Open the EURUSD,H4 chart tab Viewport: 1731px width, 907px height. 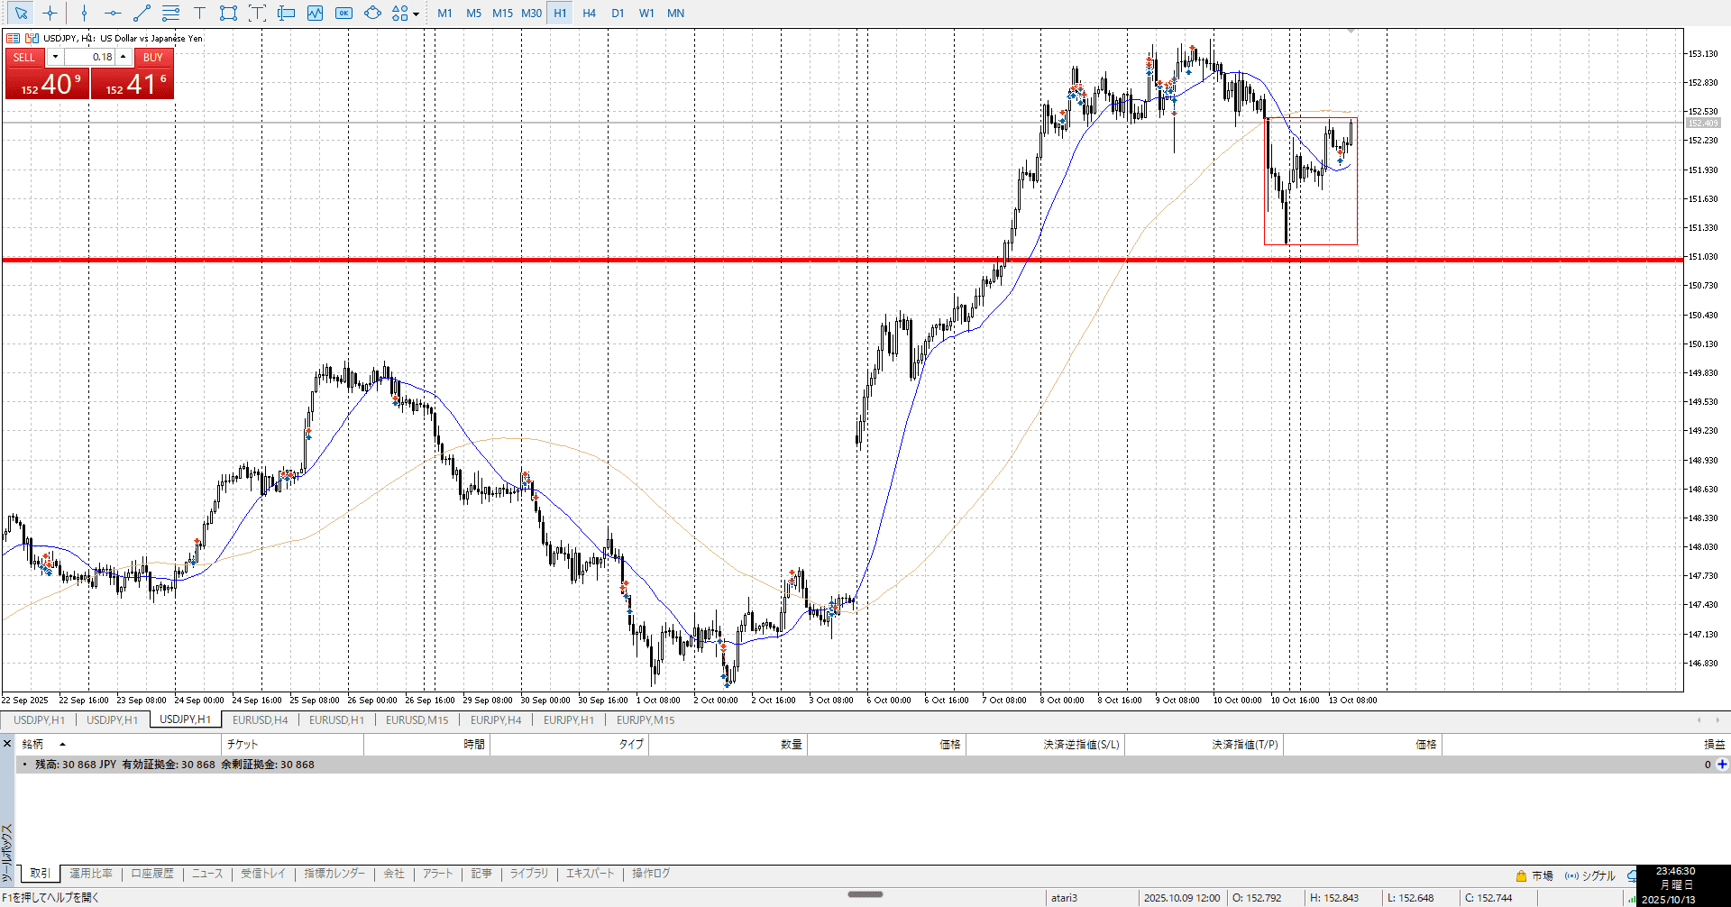[x=260, y=719]
